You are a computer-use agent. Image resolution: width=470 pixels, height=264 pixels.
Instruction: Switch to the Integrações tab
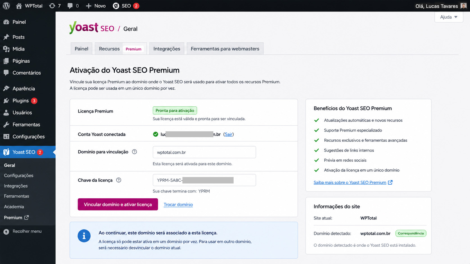167,49
